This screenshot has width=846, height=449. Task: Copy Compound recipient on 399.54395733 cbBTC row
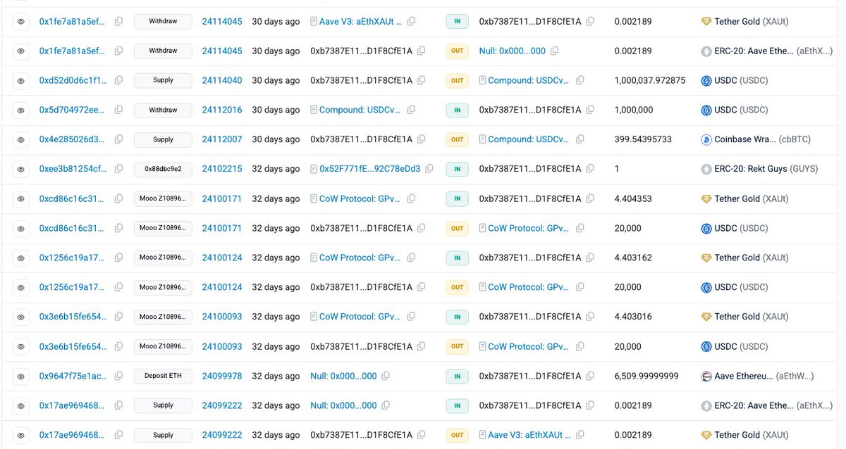[580, 139]
